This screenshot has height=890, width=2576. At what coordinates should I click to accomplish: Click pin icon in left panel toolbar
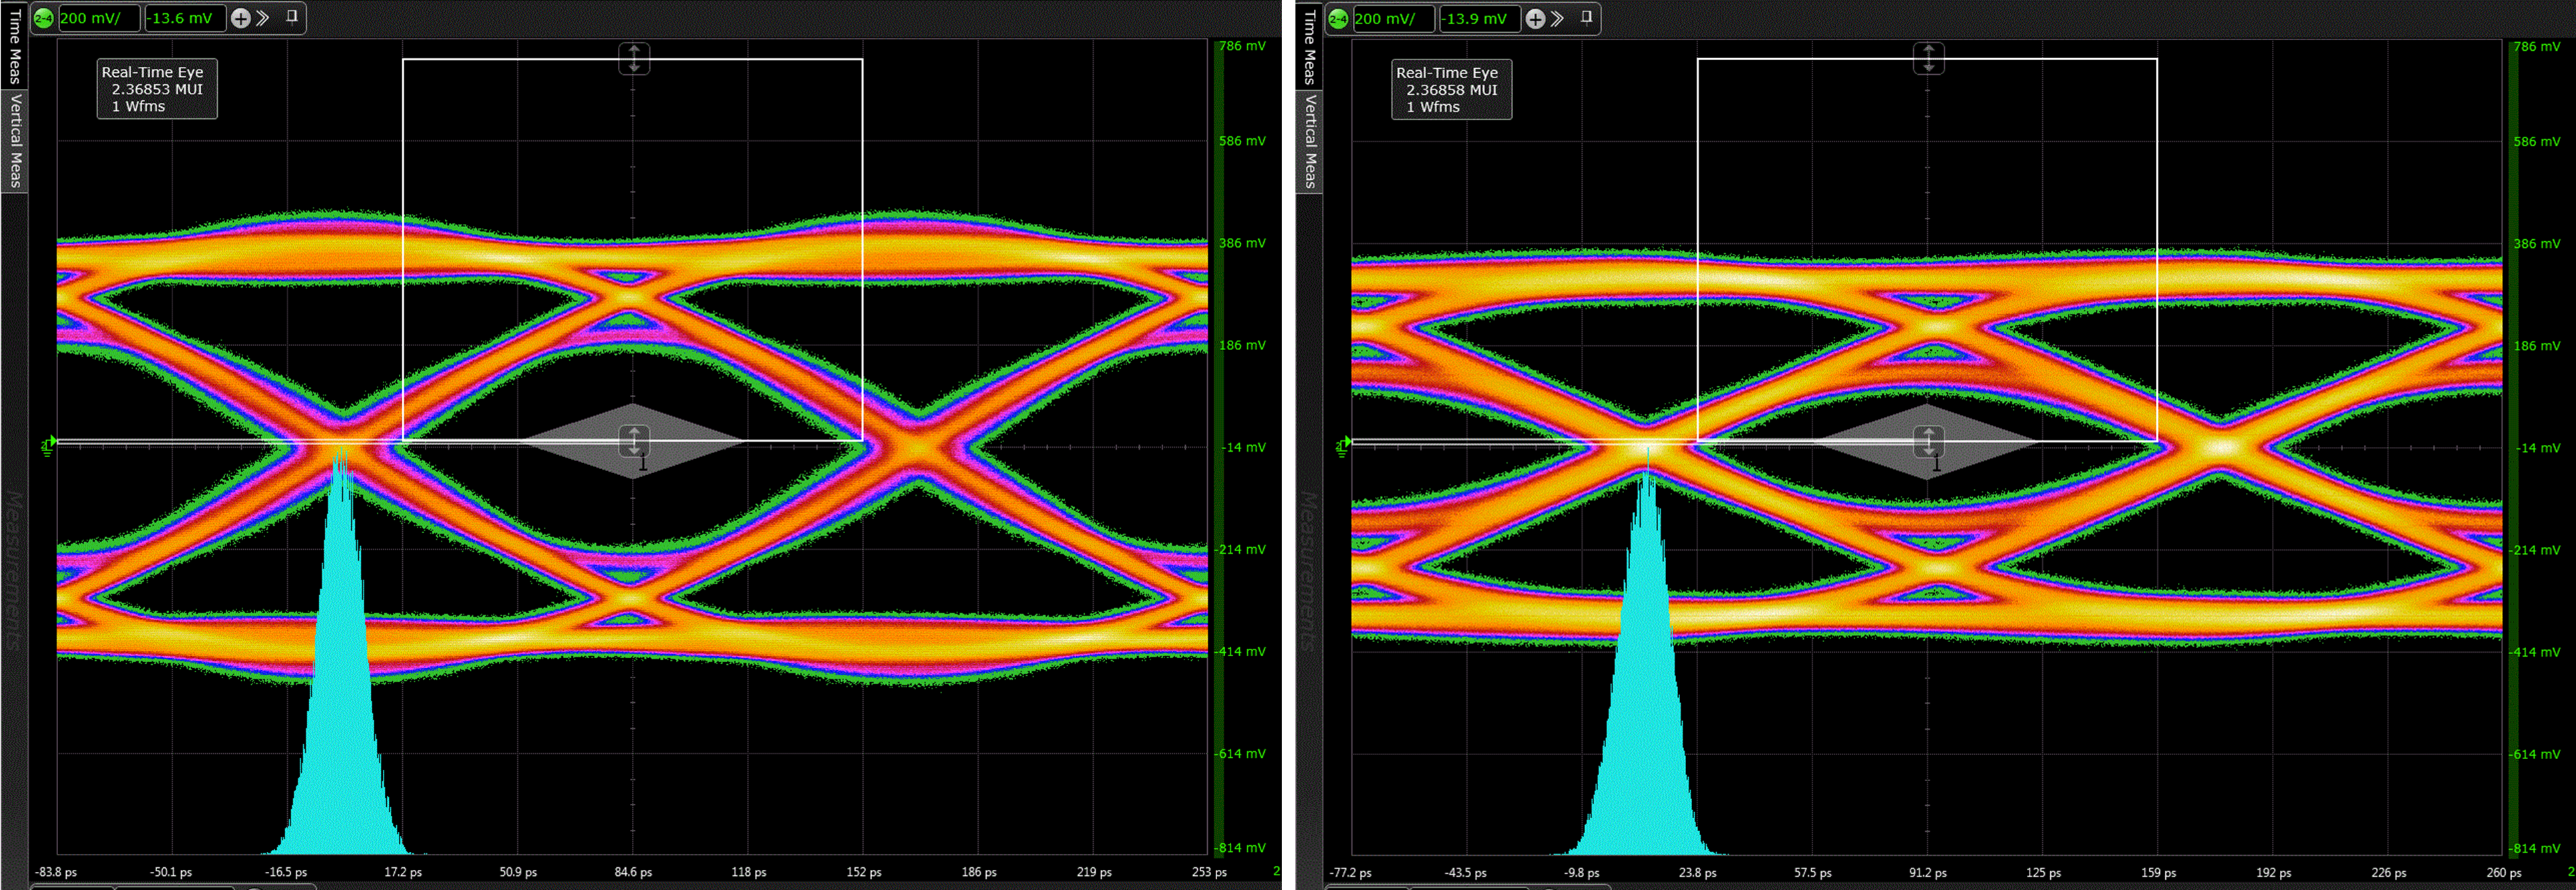[292, 17]
